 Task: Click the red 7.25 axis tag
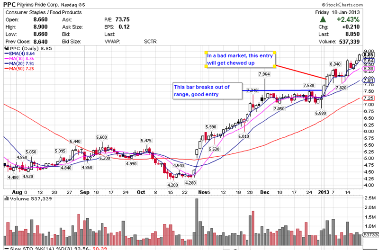click(369, 98)
